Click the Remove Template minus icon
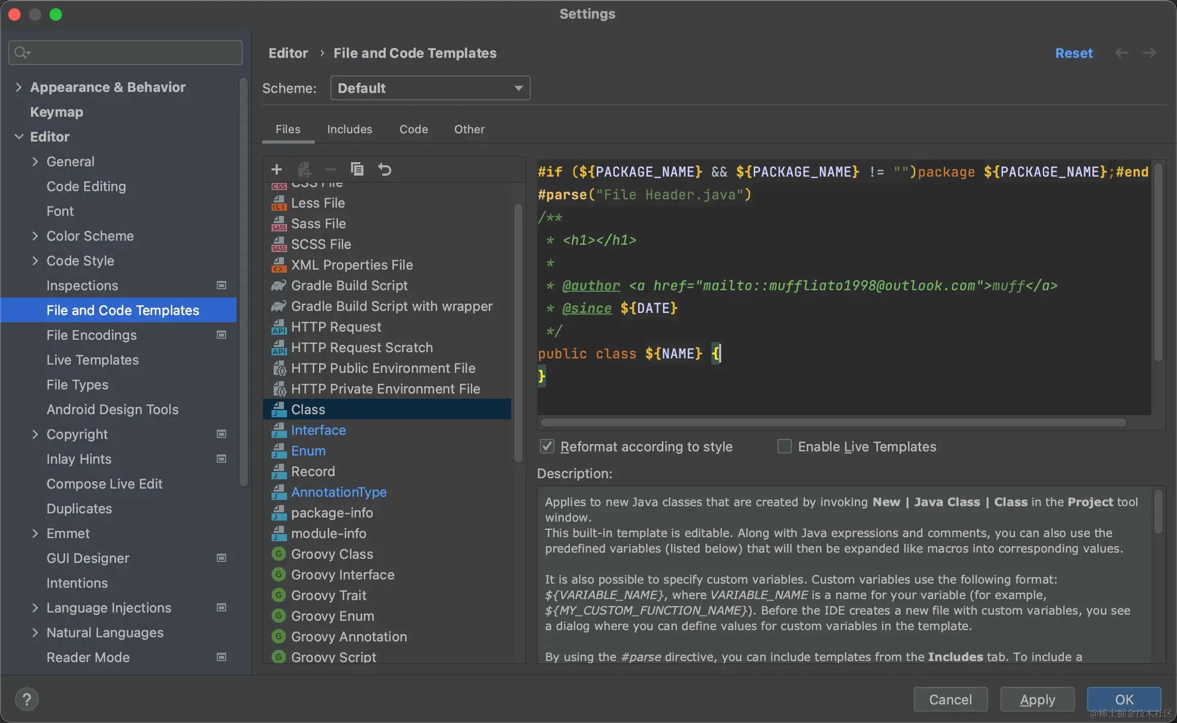 330,169
